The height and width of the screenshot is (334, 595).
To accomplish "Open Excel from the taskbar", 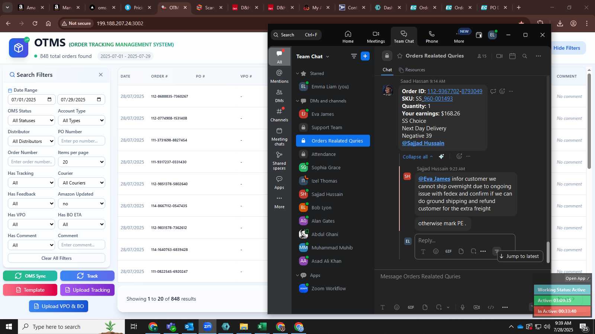I will [262, 327].
